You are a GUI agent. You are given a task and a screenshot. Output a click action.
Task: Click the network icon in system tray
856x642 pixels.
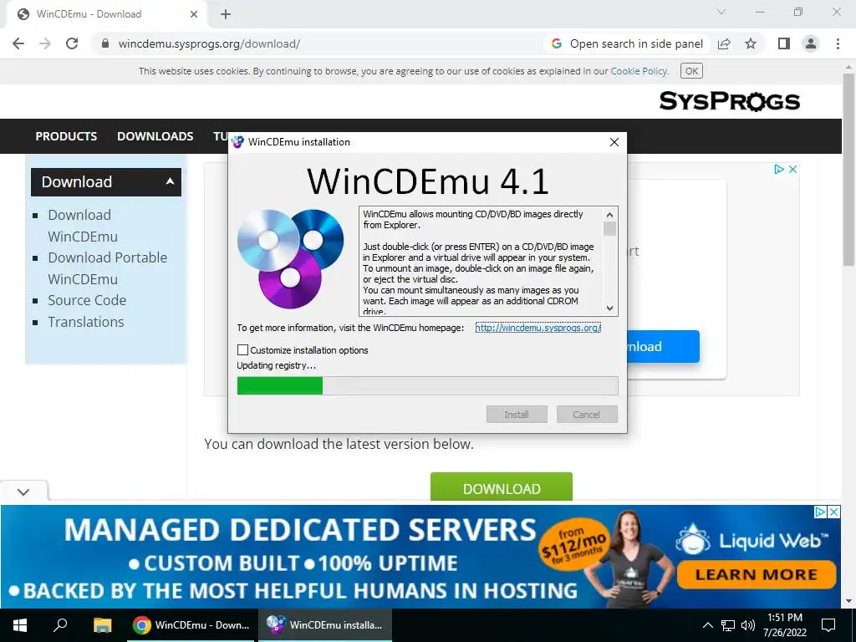728,625
